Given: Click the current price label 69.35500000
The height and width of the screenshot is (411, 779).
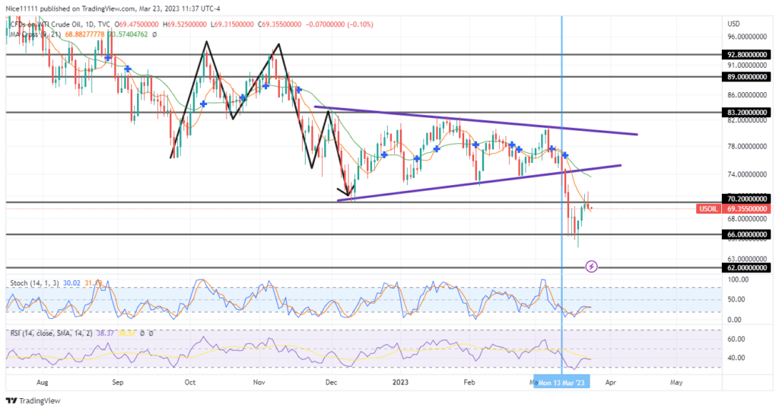Looking at the screenshot, I should (x=747, y=209).
